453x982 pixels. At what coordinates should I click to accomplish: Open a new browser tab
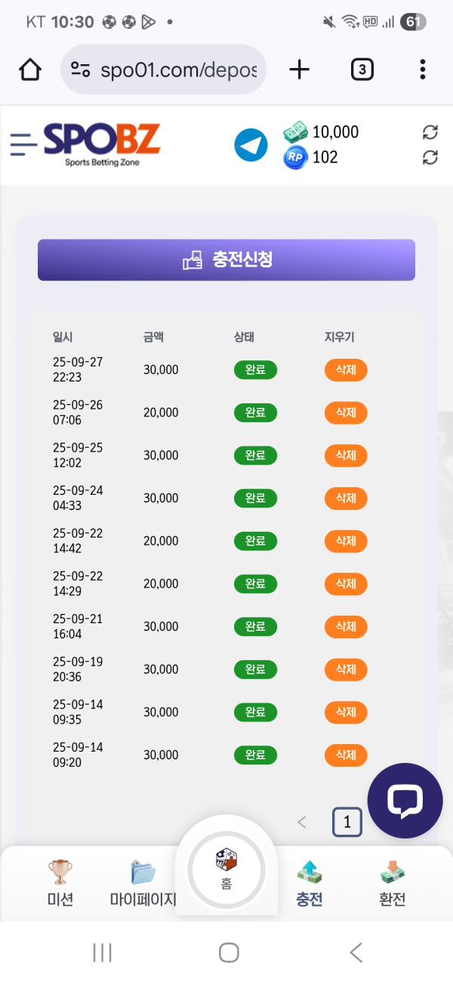pos(300,70)
